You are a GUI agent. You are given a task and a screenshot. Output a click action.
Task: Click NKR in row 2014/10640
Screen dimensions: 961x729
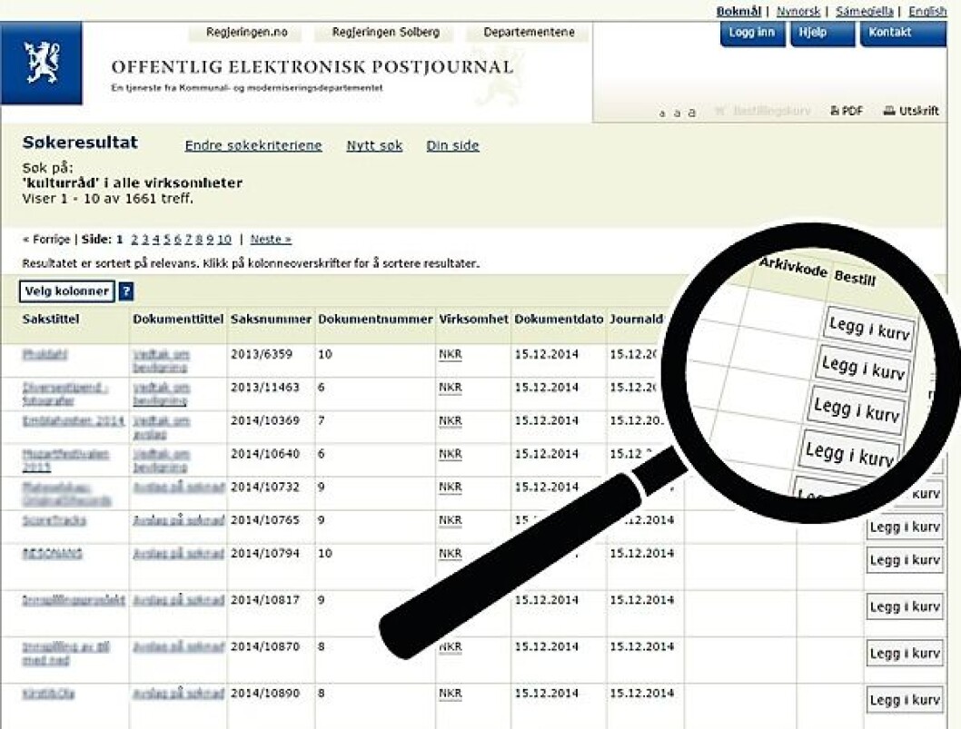point(450,455)
